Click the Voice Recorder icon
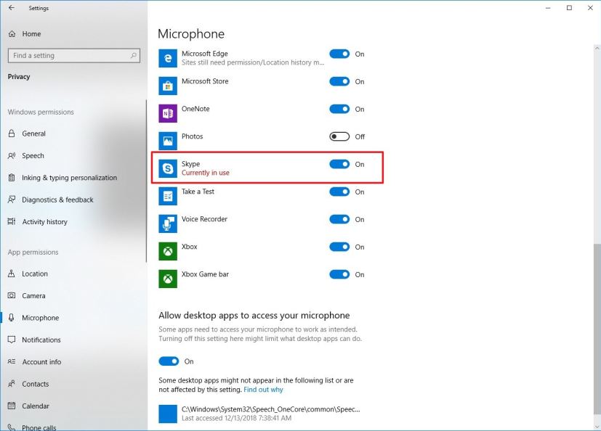This screenshot has width=601, height=431. [x=168, y=223]
